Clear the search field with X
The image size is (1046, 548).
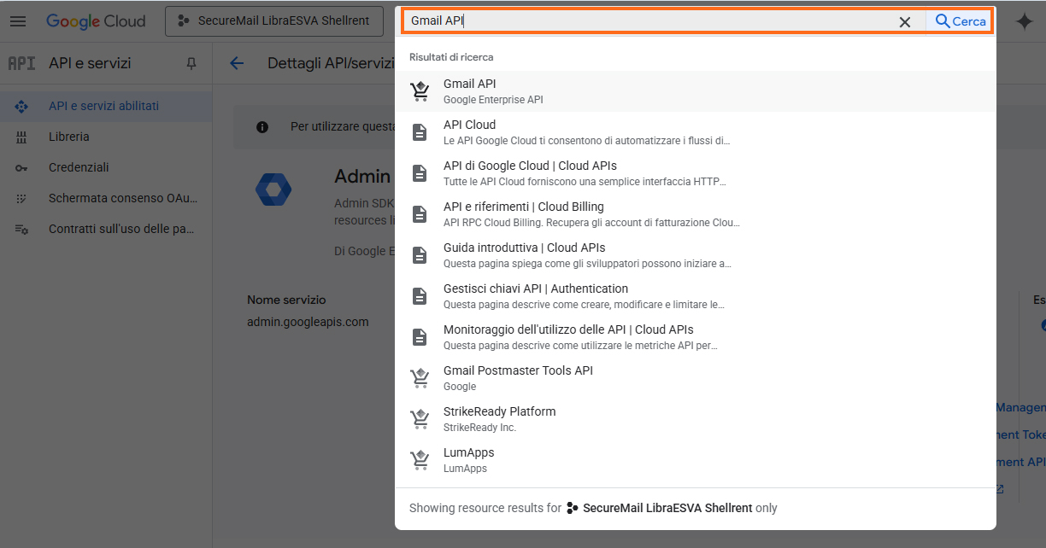[904, 21]
